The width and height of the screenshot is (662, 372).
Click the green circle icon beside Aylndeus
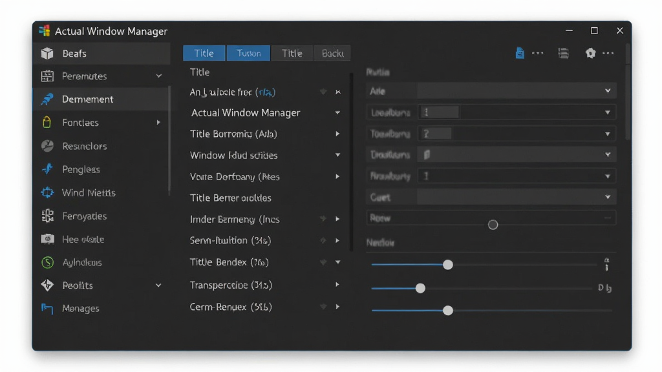pyautogui.click(x=47, y=262)
